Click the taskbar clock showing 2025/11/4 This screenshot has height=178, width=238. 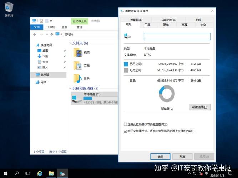(x=217, y=174)
